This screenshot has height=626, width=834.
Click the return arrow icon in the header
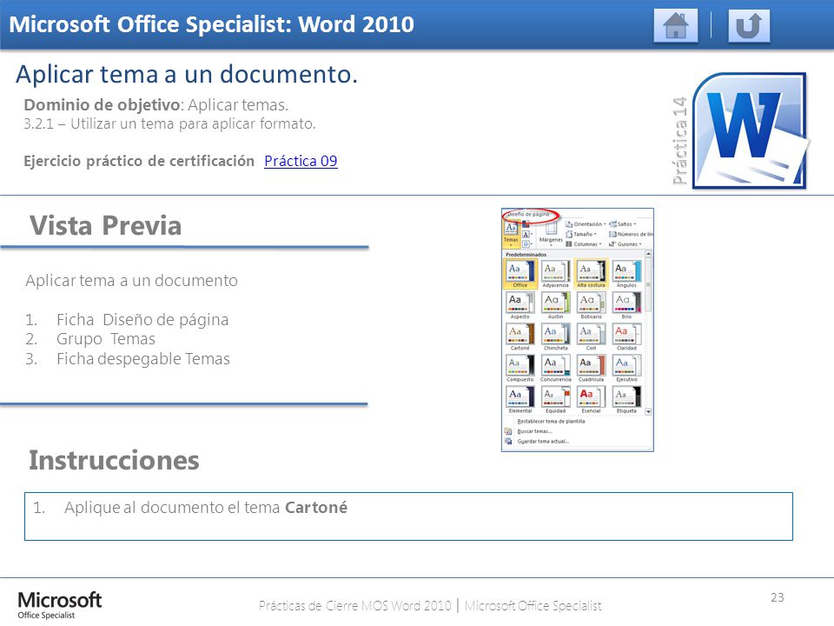(749, 25)
